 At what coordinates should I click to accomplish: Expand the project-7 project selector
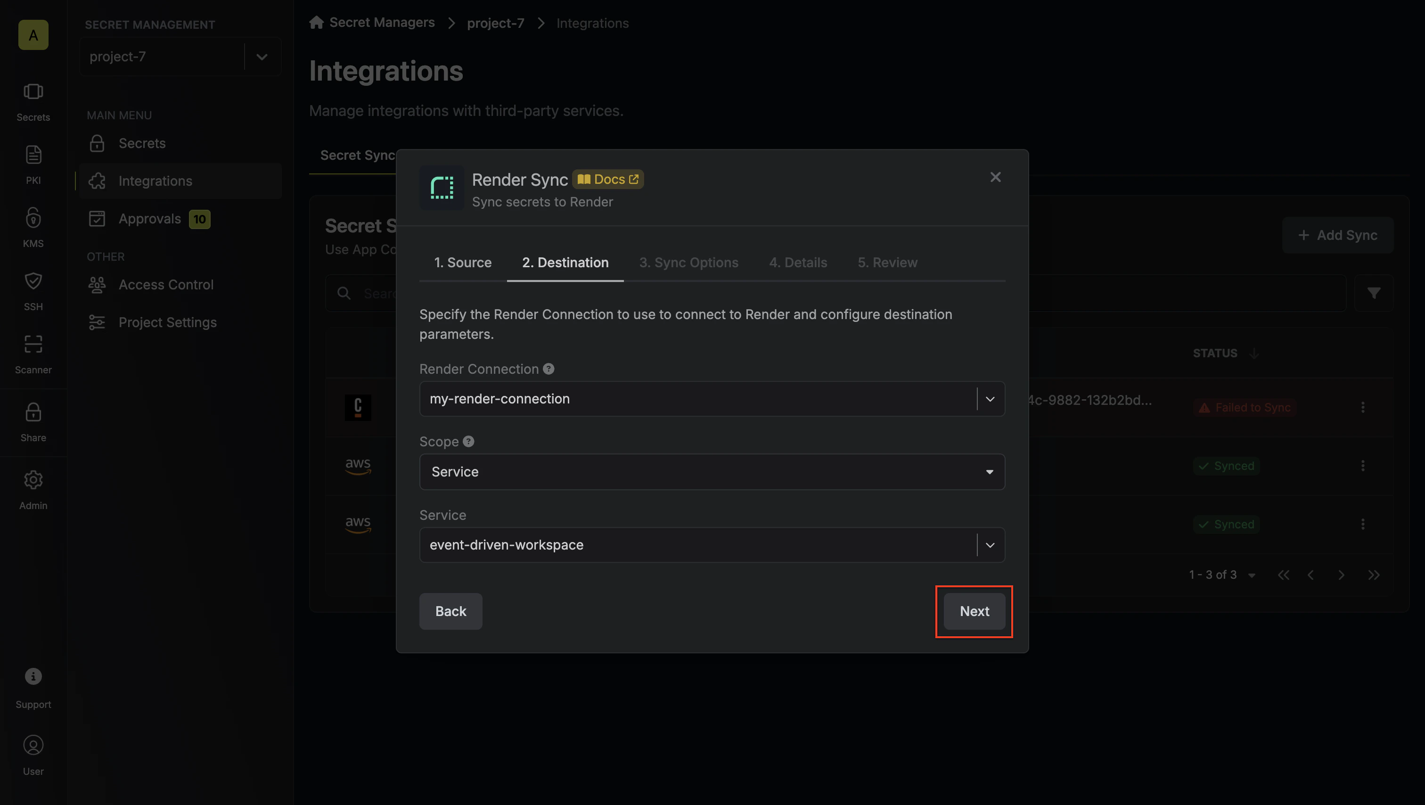click(x=262, y=57)
